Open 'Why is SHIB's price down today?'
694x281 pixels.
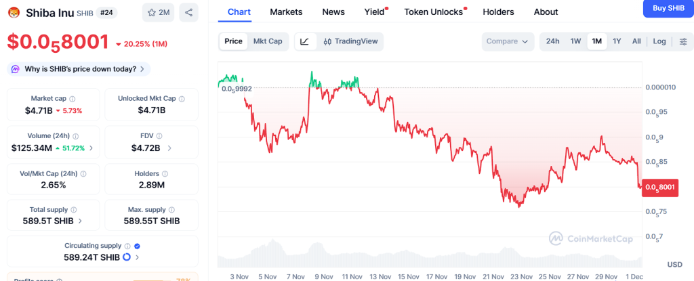click(x=78, y=69)
